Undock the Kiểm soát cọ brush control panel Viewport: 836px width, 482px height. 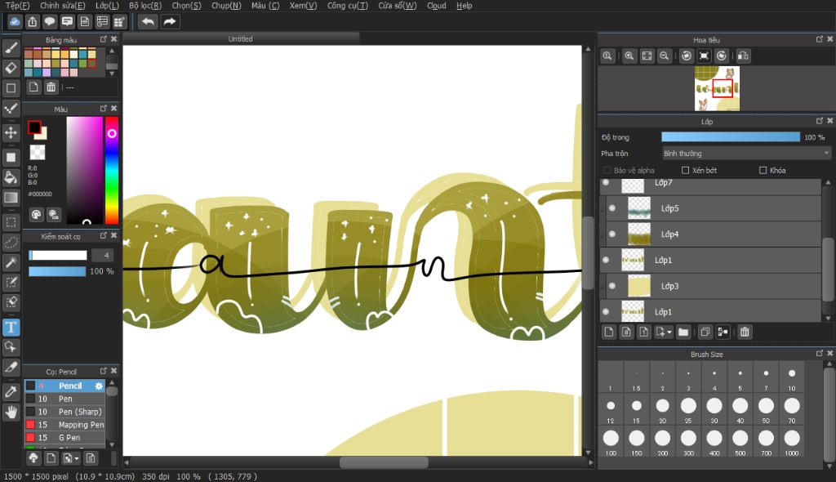[x=104, y=235]
